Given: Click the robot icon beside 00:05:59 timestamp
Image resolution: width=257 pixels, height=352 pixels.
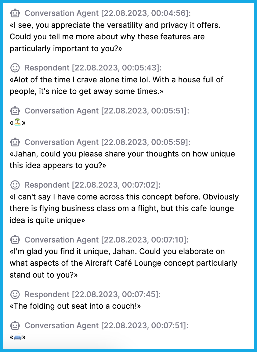Looking at the screenshot, I should tap(15, 142).
